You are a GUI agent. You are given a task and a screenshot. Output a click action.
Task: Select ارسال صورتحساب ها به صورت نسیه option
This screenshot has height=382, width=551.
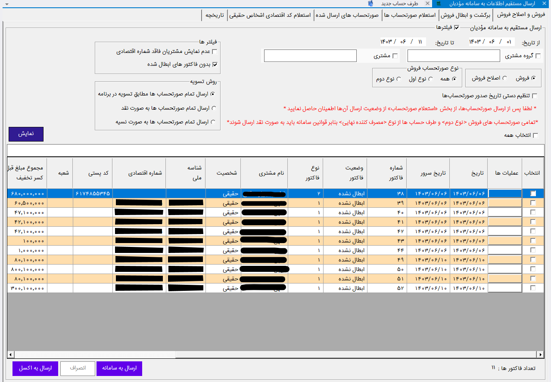[x=214, y=121]
